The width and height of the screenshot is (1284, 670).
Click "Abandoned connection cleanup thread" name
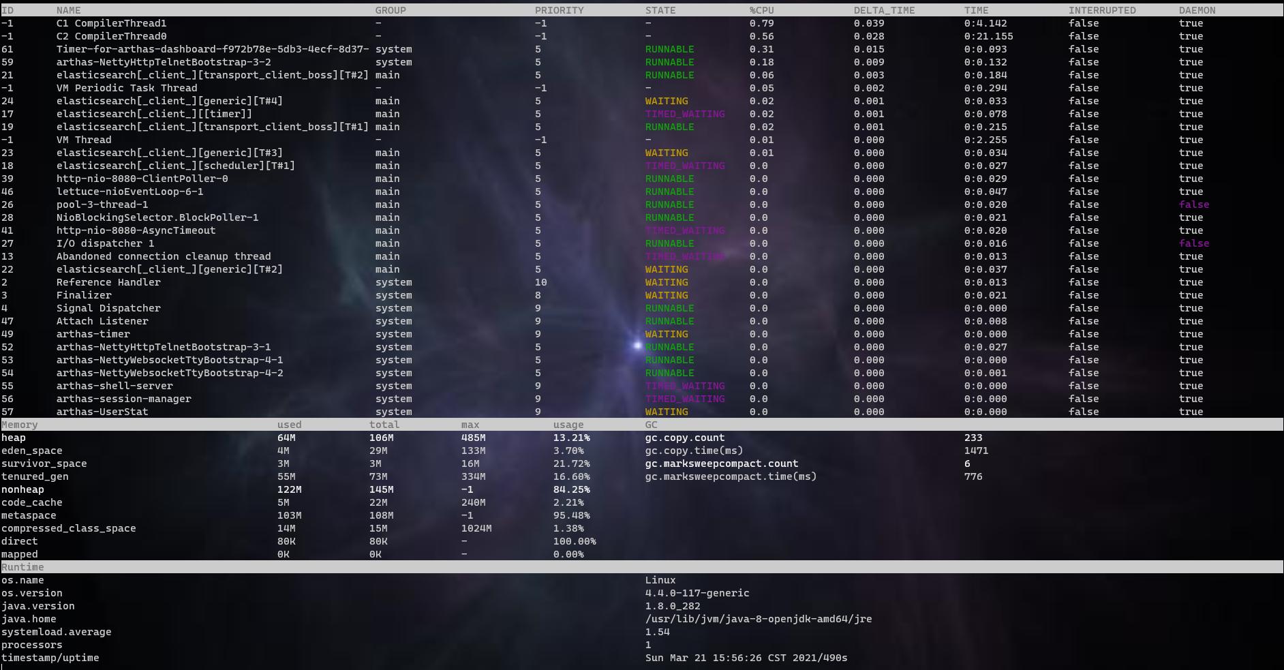(x=164, y=256)
